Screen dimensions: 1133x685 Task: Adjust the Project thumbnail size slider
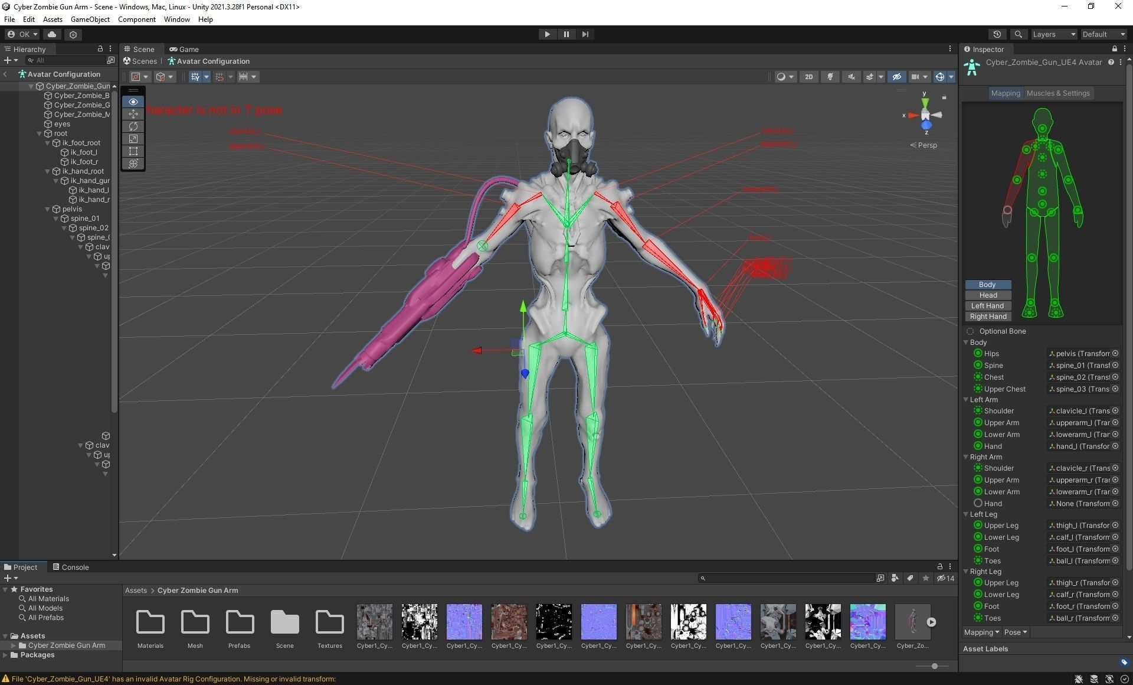(934, 666)
